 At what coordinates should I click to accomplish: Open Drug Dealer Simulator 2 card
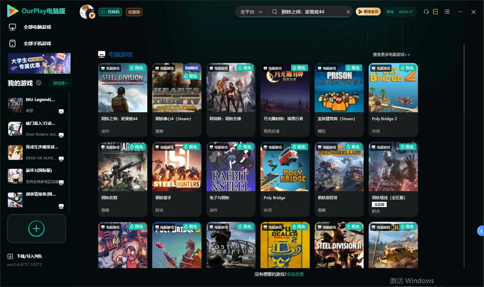pyautogui.click(x=285, y=245)
